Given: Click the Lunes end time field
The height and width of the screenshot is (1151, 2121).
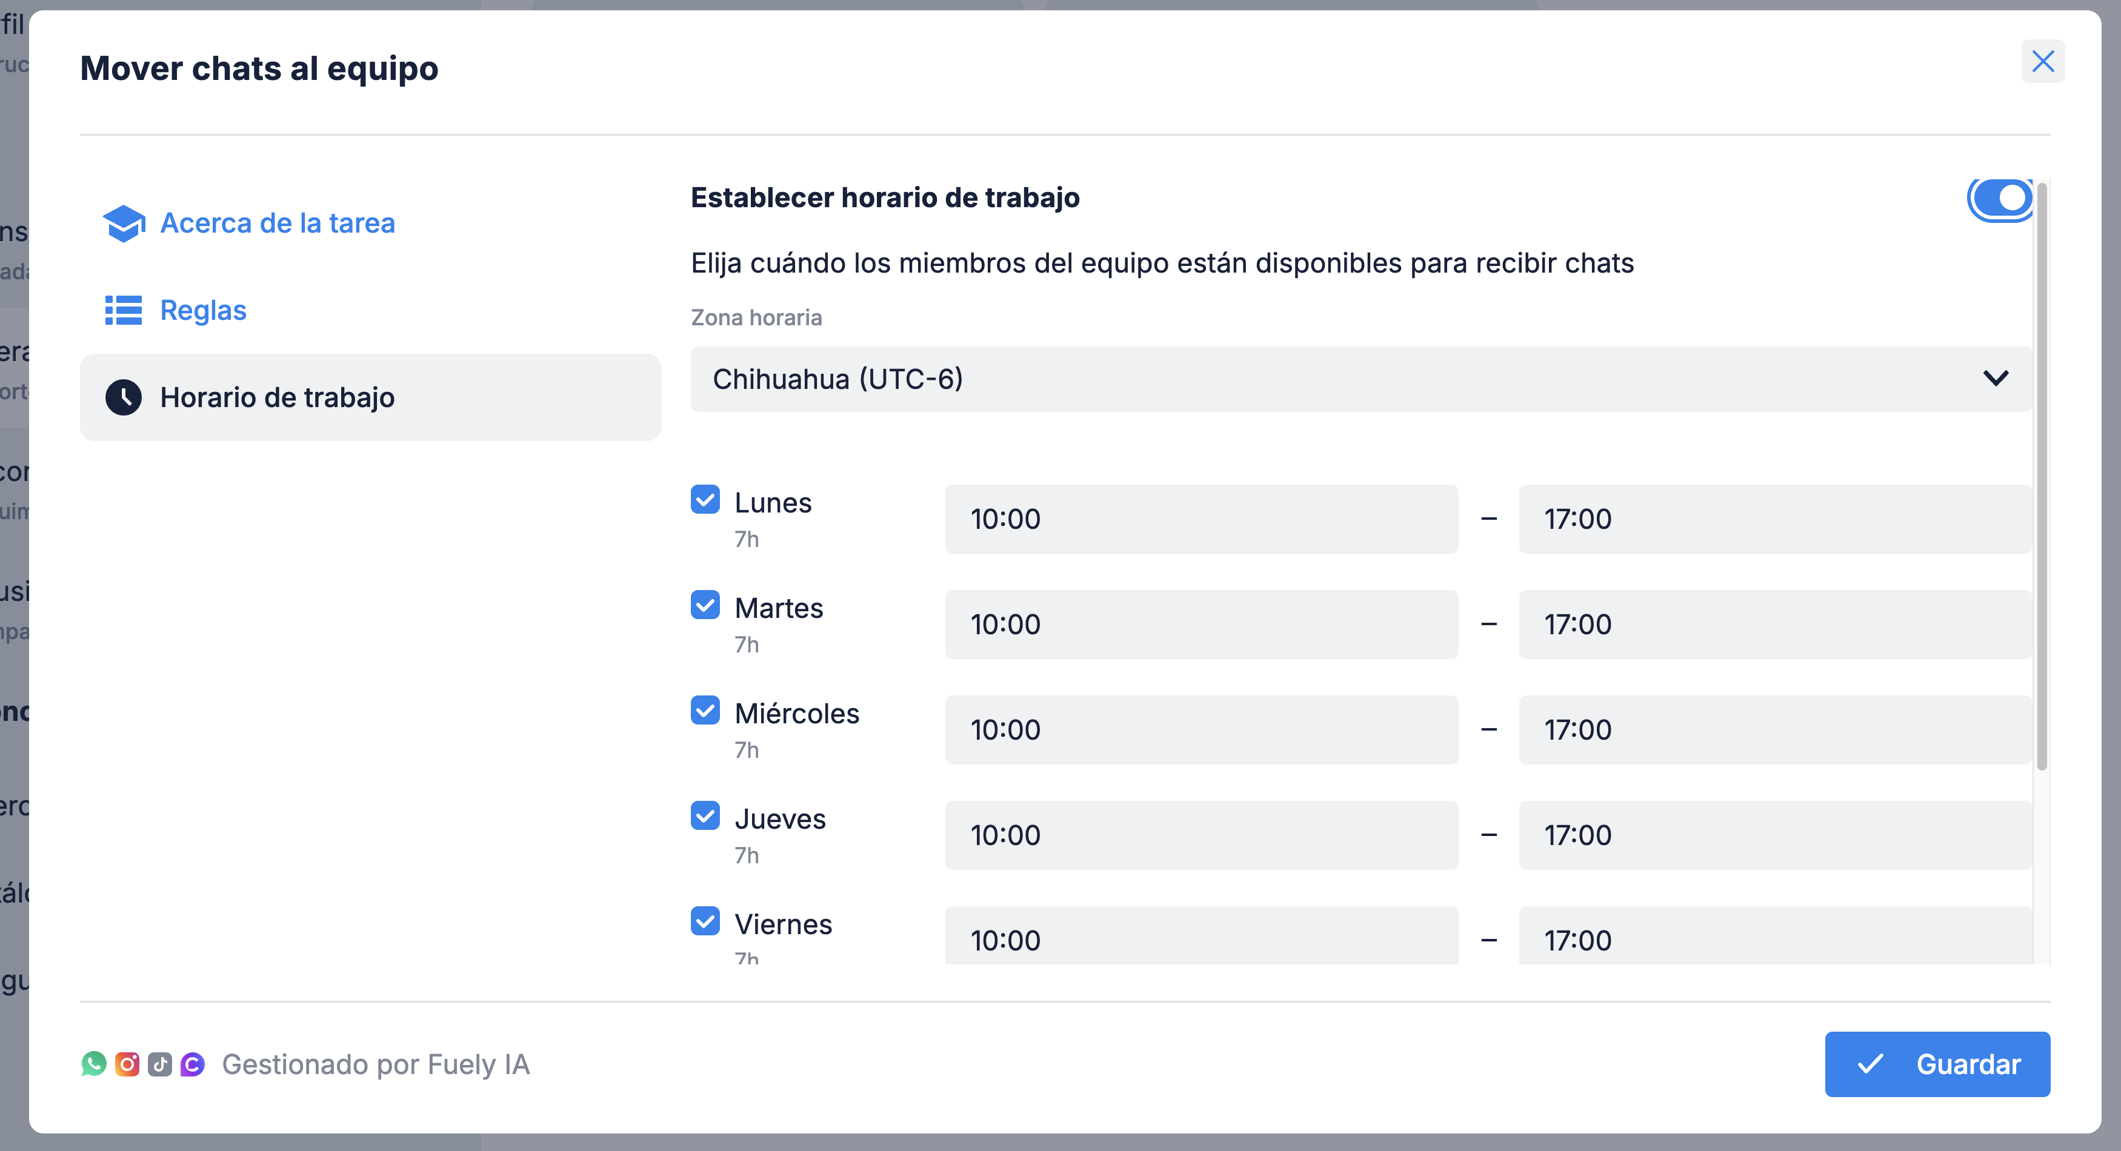Looking at the screenshot, I should tap(1774, 519).
